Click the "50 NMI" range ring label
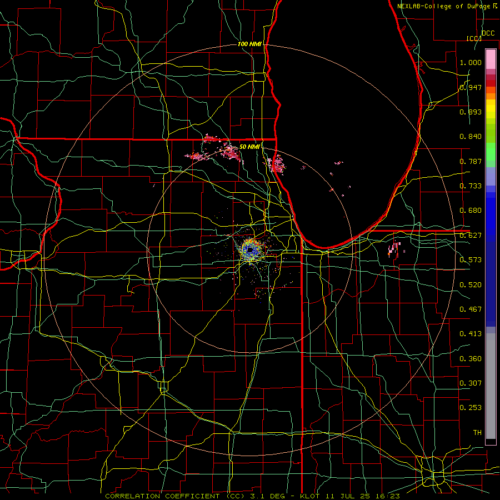The height and width of the screenshot is (500, 500). pyautogui.click(x=249, y=147)
